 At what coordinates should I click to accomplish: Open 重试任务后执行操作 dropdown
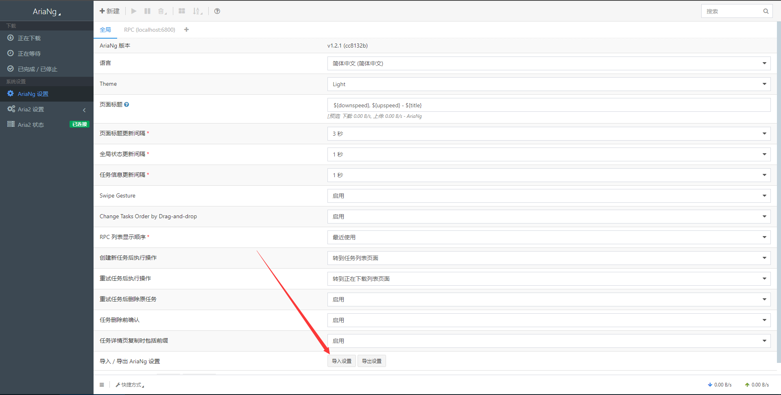click(549, 279)
